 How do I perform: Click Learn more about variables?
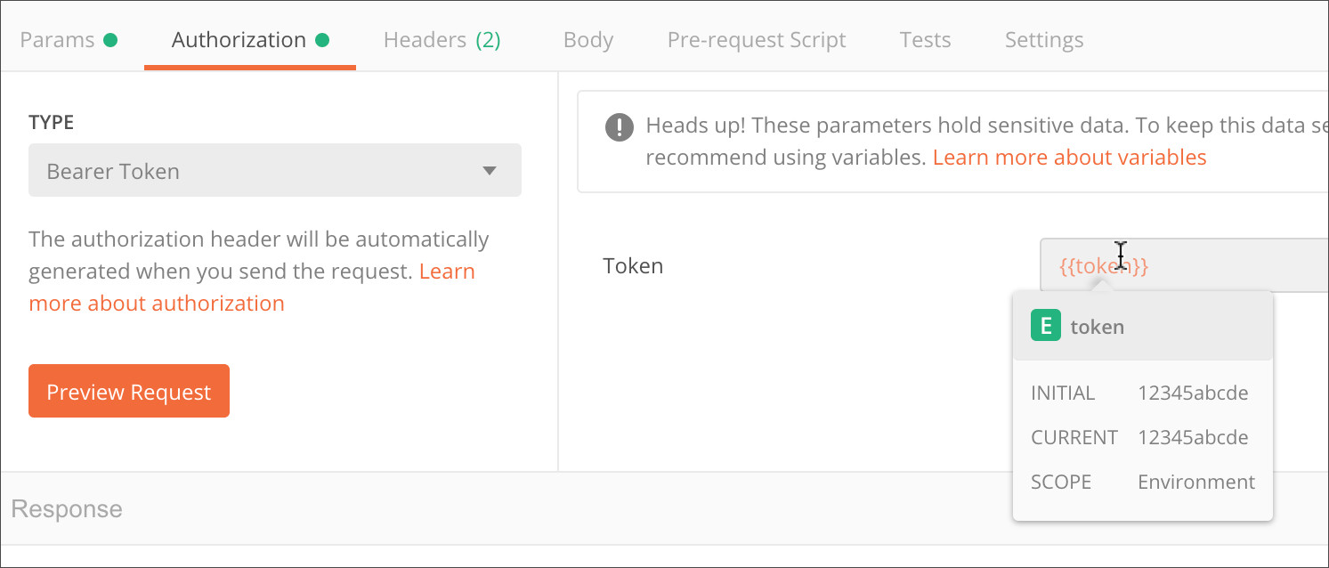[1068, 157]
